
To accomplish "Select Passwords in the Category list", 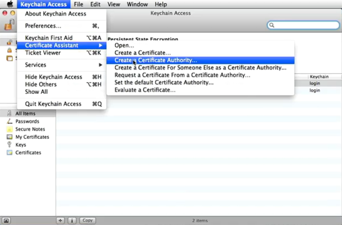I will tap(28, 121).
